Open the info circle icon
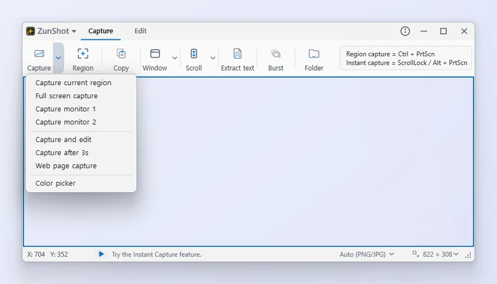The height and width of the screenshot is (284, 497). (405, 31)
